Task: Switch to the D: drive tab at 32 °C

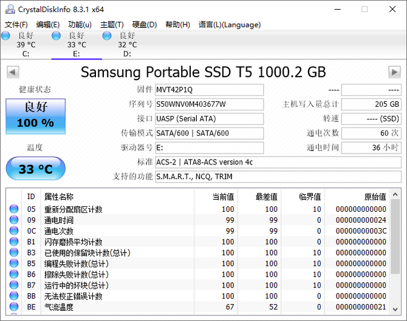Action: coord(127,44)
